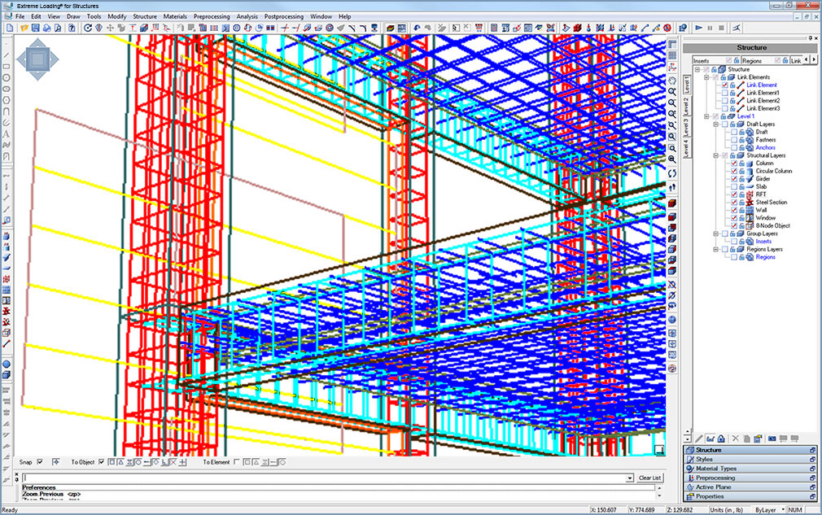The image size is (822, 515).
Task: Uncheck the Girder layer checkbox
Action: [734, 179]
